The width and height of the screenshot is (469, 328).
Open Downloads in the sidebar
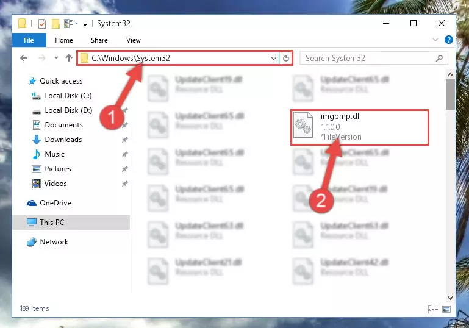click(63, 140)
